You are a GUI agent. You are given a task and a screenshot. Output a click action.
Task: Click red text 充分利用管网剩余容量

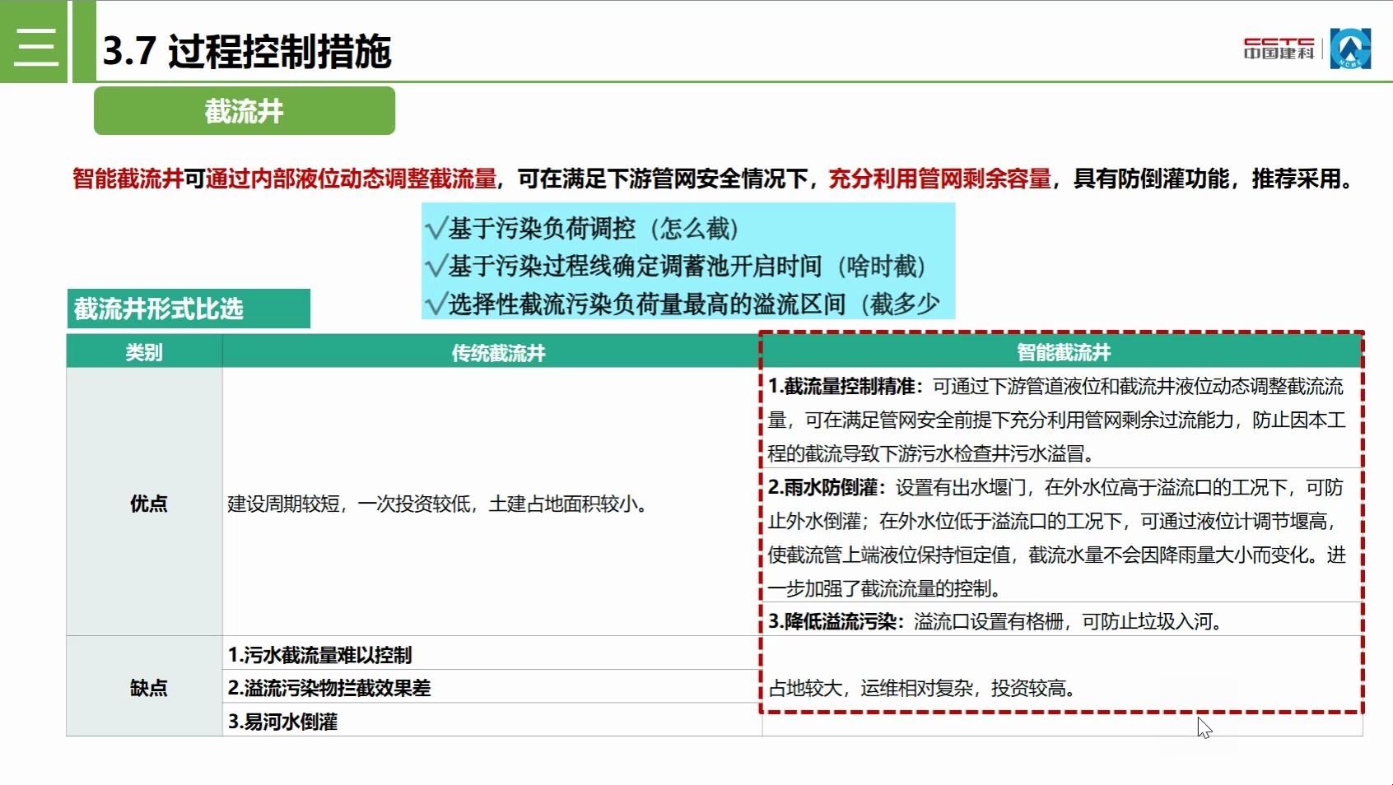pos(939,179)
